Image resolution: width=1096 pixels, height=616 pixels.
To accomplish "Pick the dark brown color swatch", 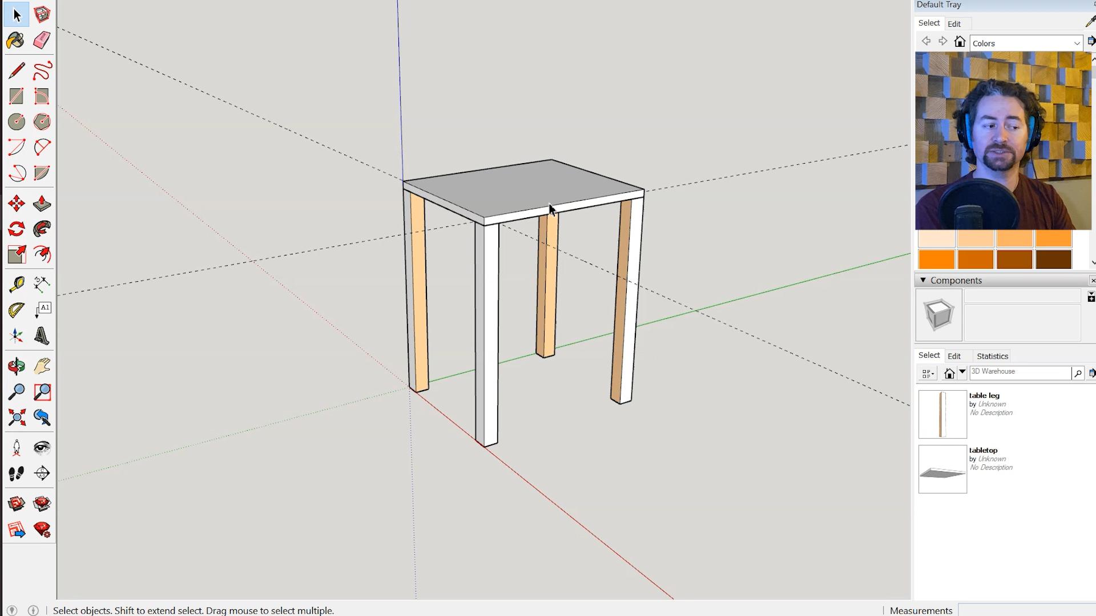I will 1053,260.
